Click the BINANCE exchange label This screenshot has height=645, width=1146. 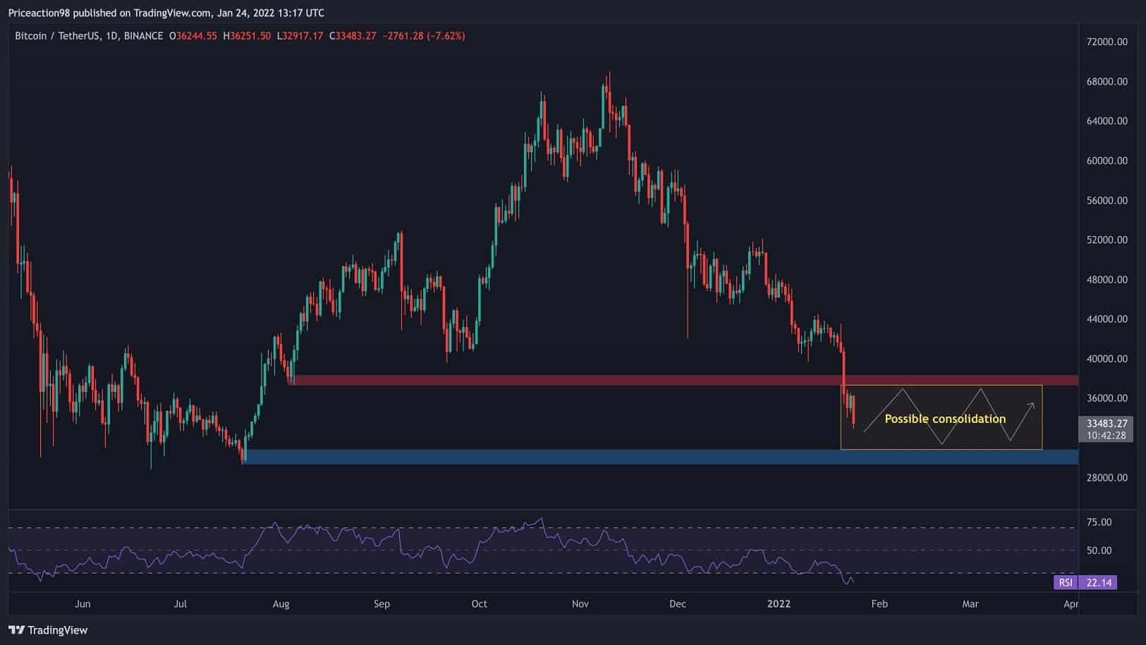(143, 36)
